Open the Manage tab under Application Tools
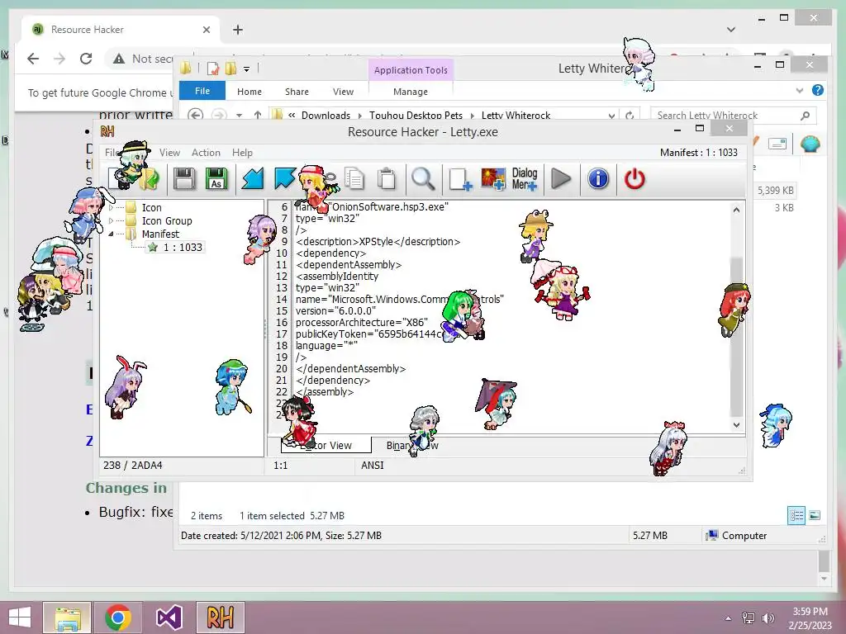The width and height of the screenshot is (846, 634). point(411,92)
